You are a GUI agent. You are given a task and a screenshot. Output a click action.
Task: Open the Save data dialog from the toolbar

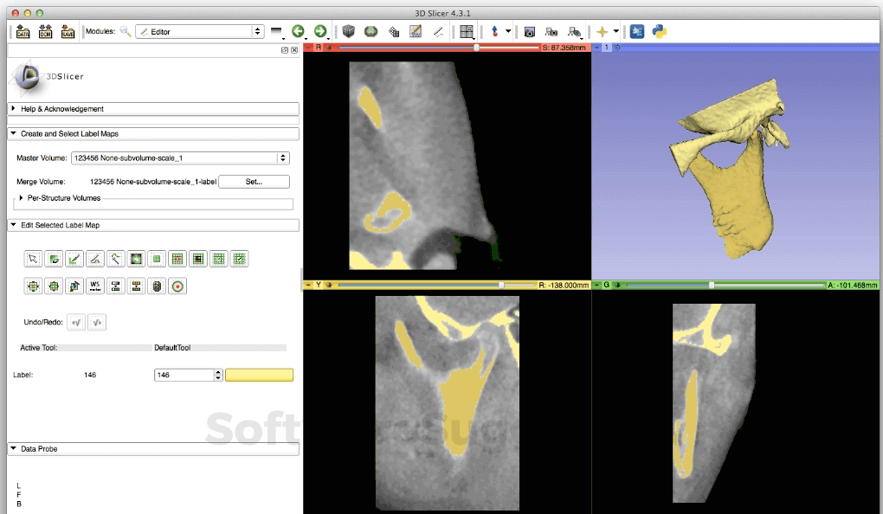tap(68, 31)
